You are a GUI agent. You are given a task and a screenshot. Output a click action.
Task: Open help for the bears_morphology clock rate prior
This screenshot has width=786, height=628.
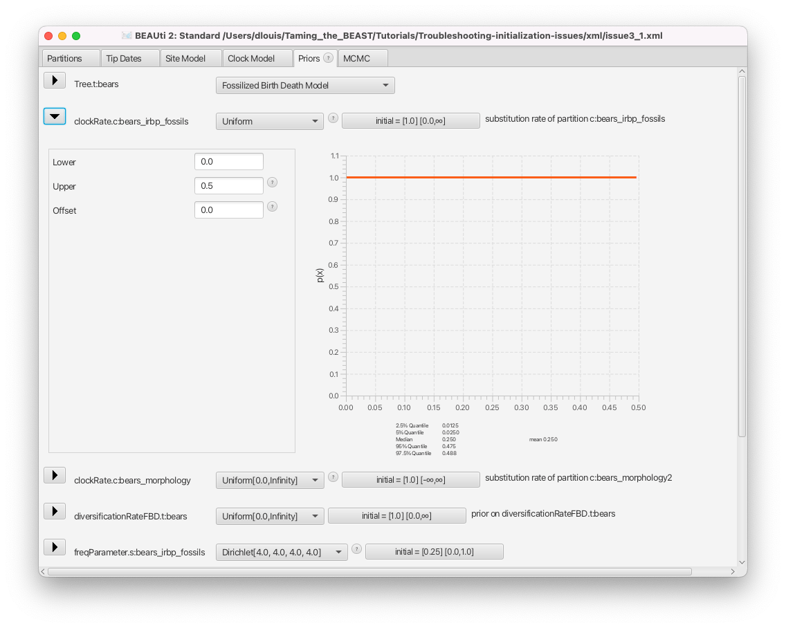[333, 477]
